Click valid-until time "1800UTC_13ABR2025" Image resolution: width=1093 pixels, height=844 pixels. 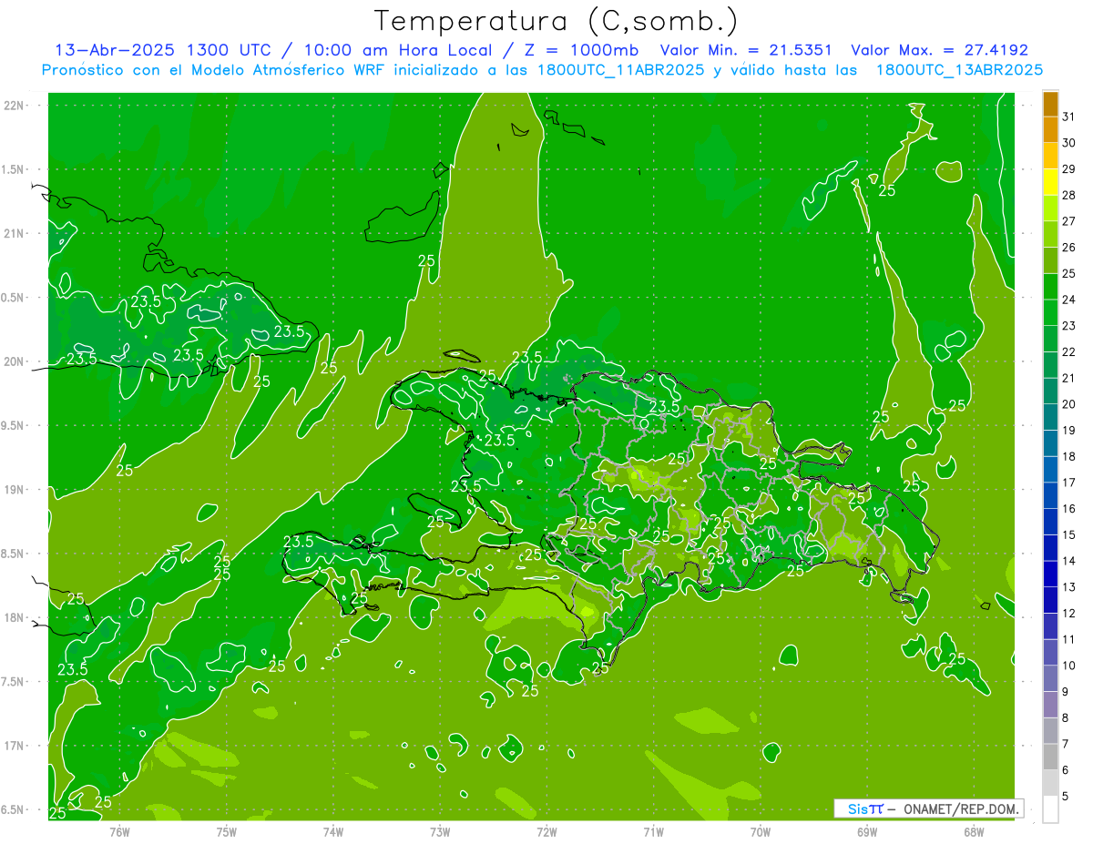[x=959, y=70]
